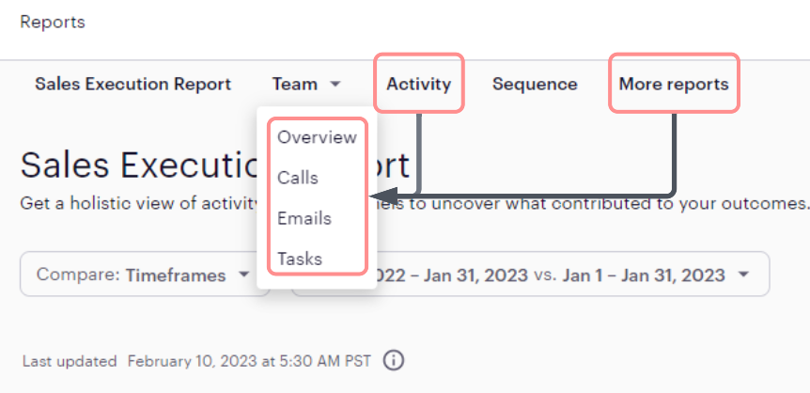Click the Reports breadcrumb at top
Image resolution: width=810 pixels, height=393 pixels.
pyautogui.click(x=53, y=23)
